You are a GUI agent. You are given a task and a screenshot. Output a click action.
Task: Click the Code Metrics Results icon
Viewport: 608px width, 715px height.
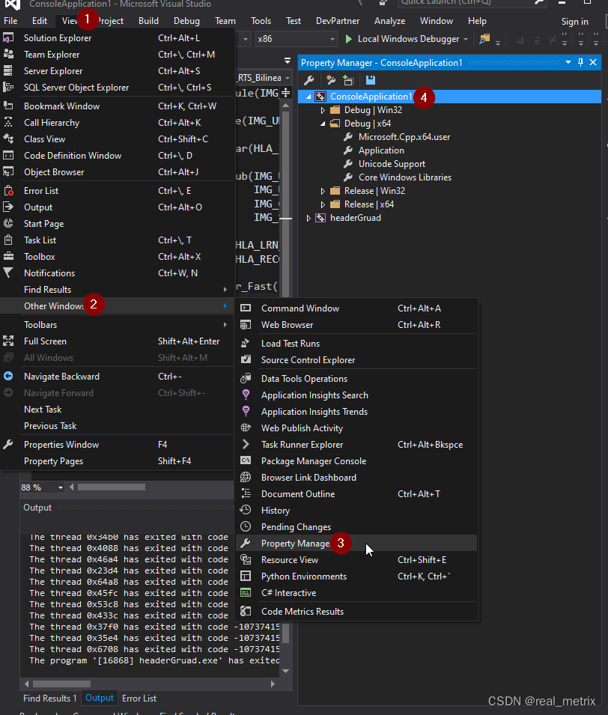(246, 611)
